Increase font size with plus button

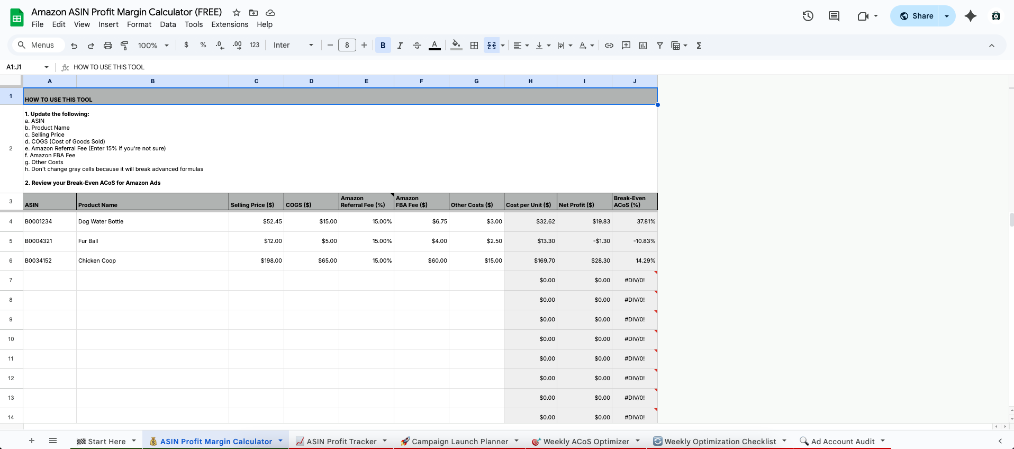(x=364, y=46)
